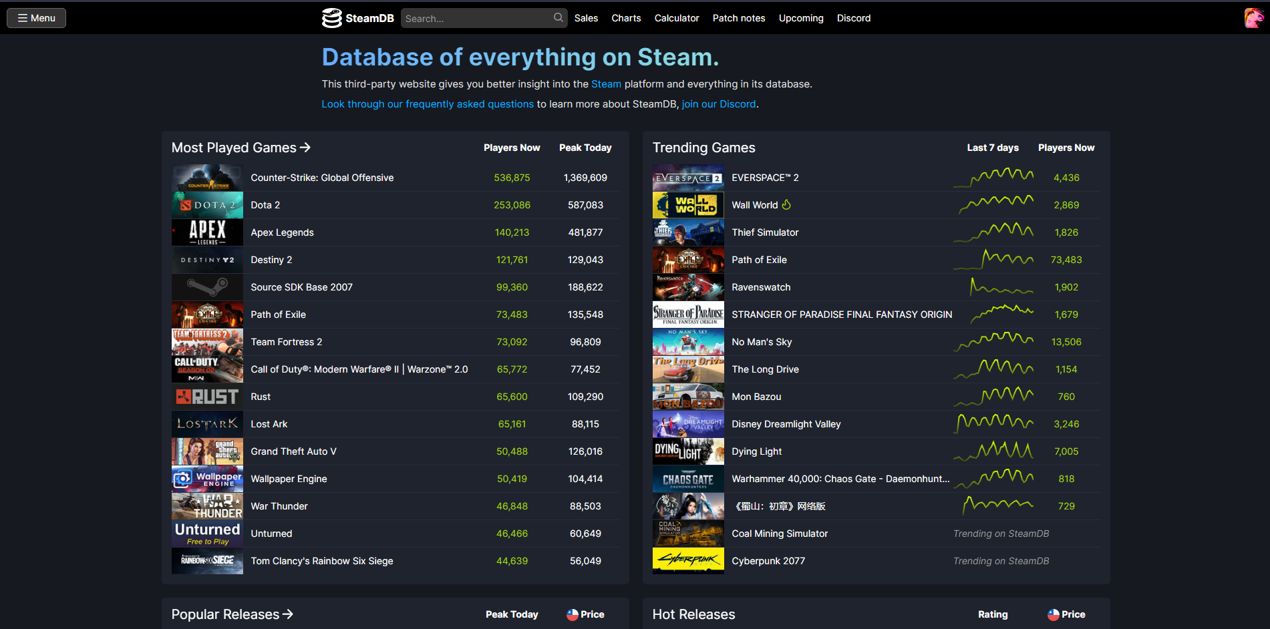
Task: Follow the Steam link in the intro text
Action: (x=606, y=84)
